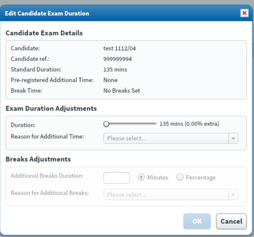Expand Reason for Additional Breaks dropdown arrow

233,195
